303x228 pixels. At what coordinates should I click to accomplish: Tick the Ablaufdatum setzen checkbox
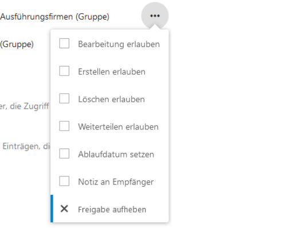point(64,154)
